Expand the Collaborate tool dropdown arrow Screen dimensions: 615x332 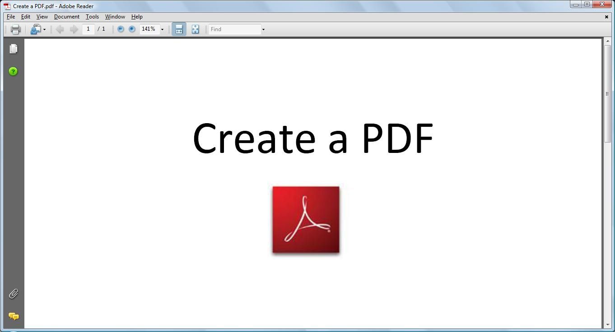(x=44, y=29)
